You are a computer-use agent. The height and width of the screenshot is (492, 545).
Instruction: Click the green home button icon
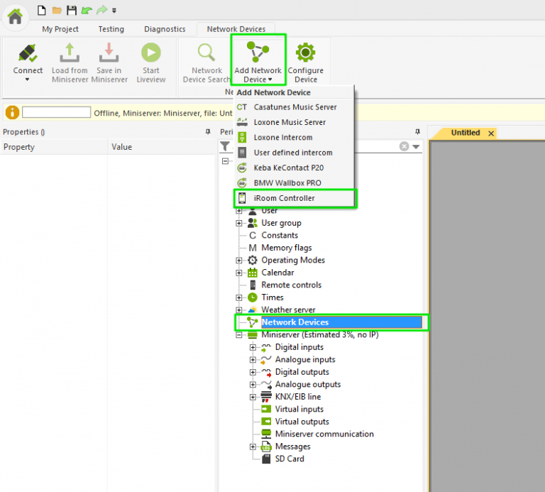point(15,16)
